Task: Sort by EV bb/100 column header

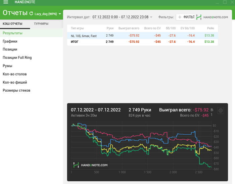Action: (187, 28)
